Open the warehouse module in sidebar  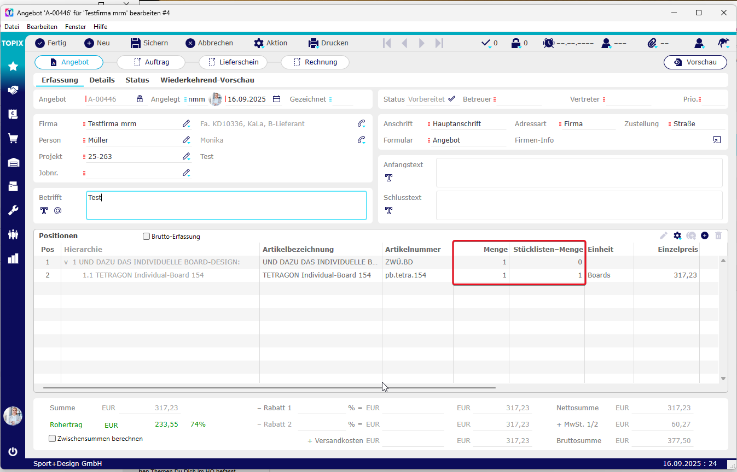pos(13,162)
